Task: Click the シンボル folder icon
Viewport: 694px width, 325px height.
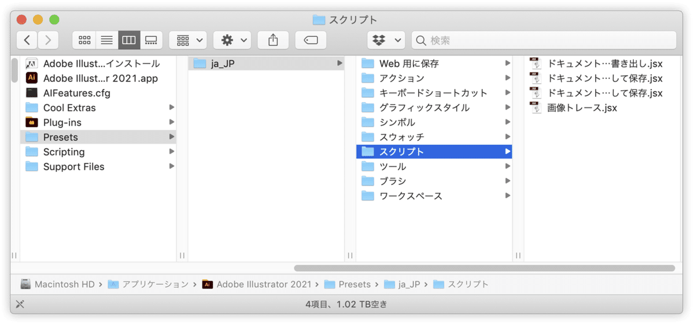Action: 368,122
